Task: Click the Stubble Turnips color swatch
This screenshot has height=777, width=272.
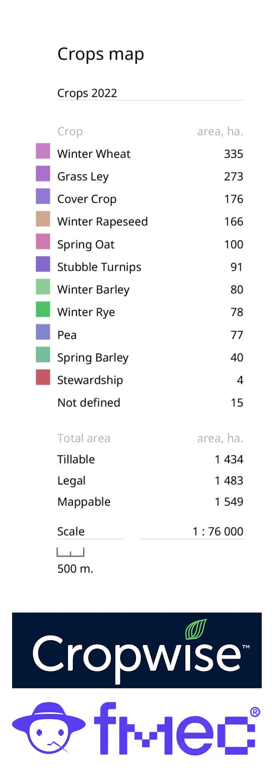Action: point(43,264)
